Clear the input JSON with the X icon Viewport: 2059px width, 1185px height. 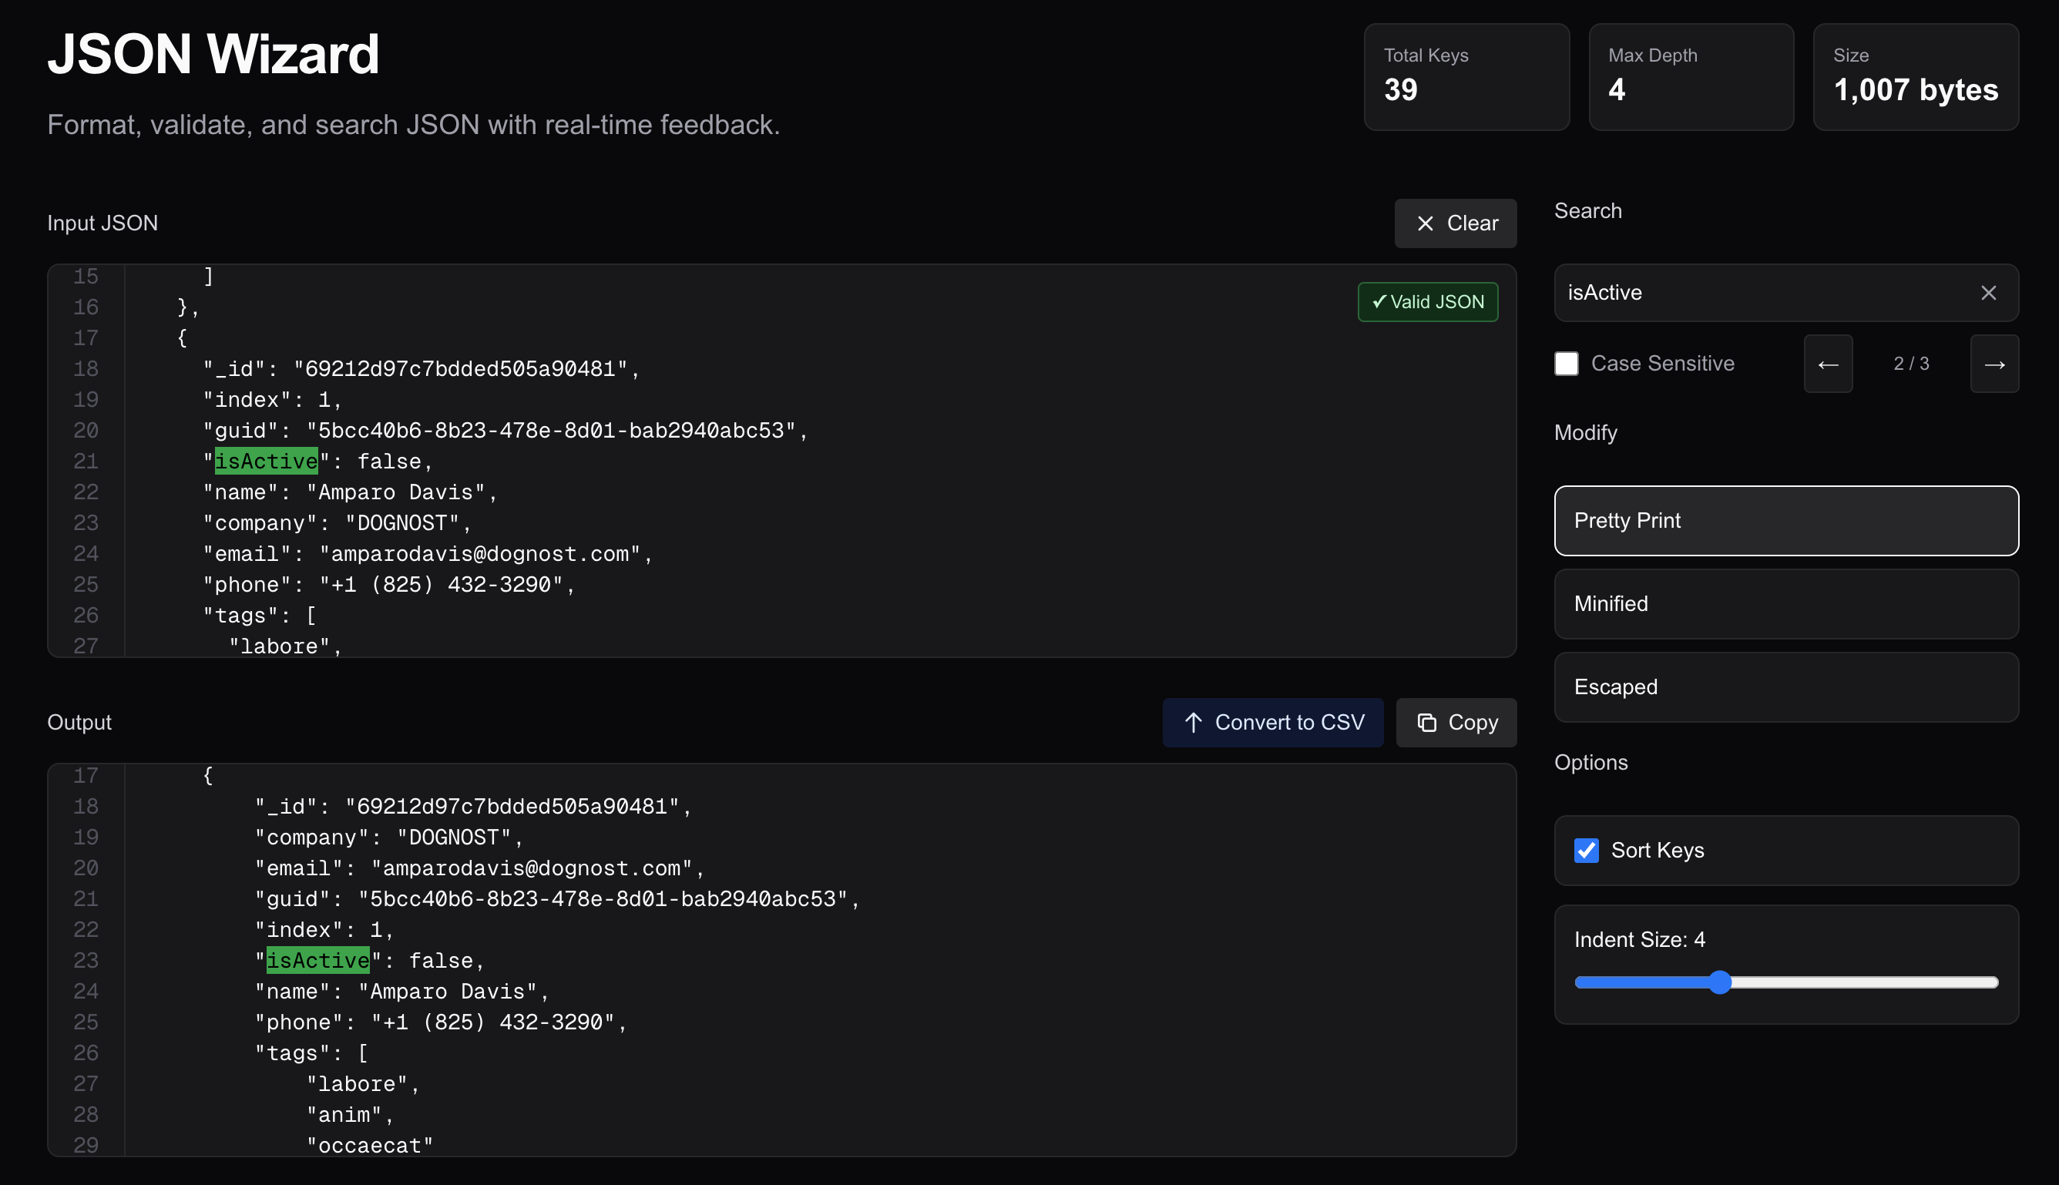point(1425,222)
